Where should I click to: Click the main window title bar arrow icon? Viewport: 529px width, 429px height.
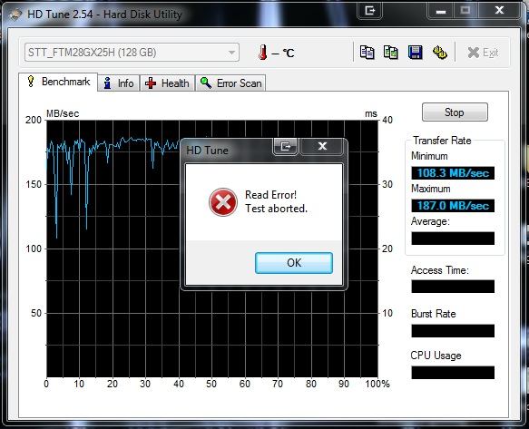(370, 11)
